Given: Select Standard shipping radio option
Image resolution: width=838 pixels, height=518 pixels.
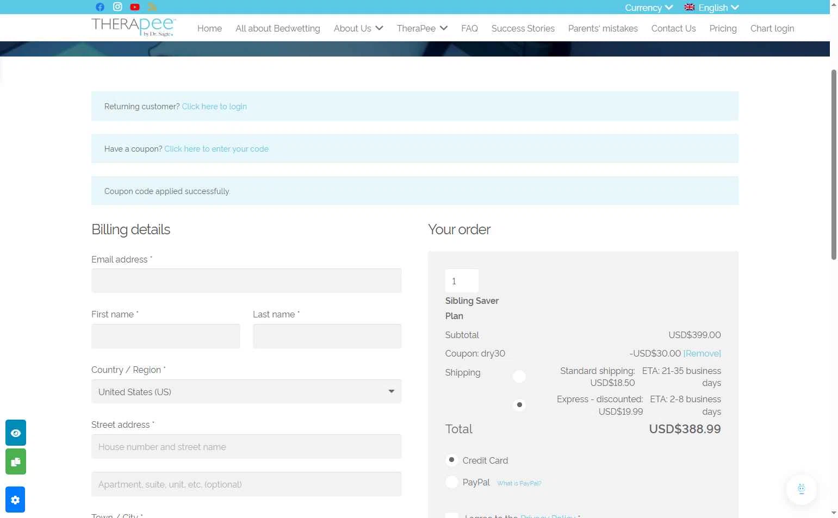Looking at the screenshot, I should click(519, 376).
